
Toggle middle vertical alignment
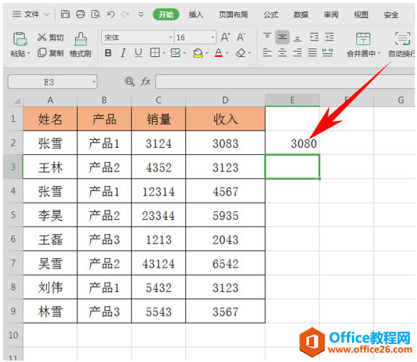coord(282,37)
